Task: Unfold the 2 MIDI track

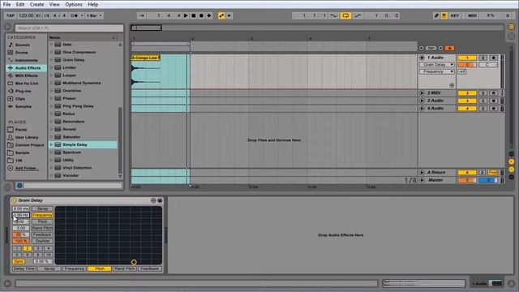Action: [x=422, y=93]
